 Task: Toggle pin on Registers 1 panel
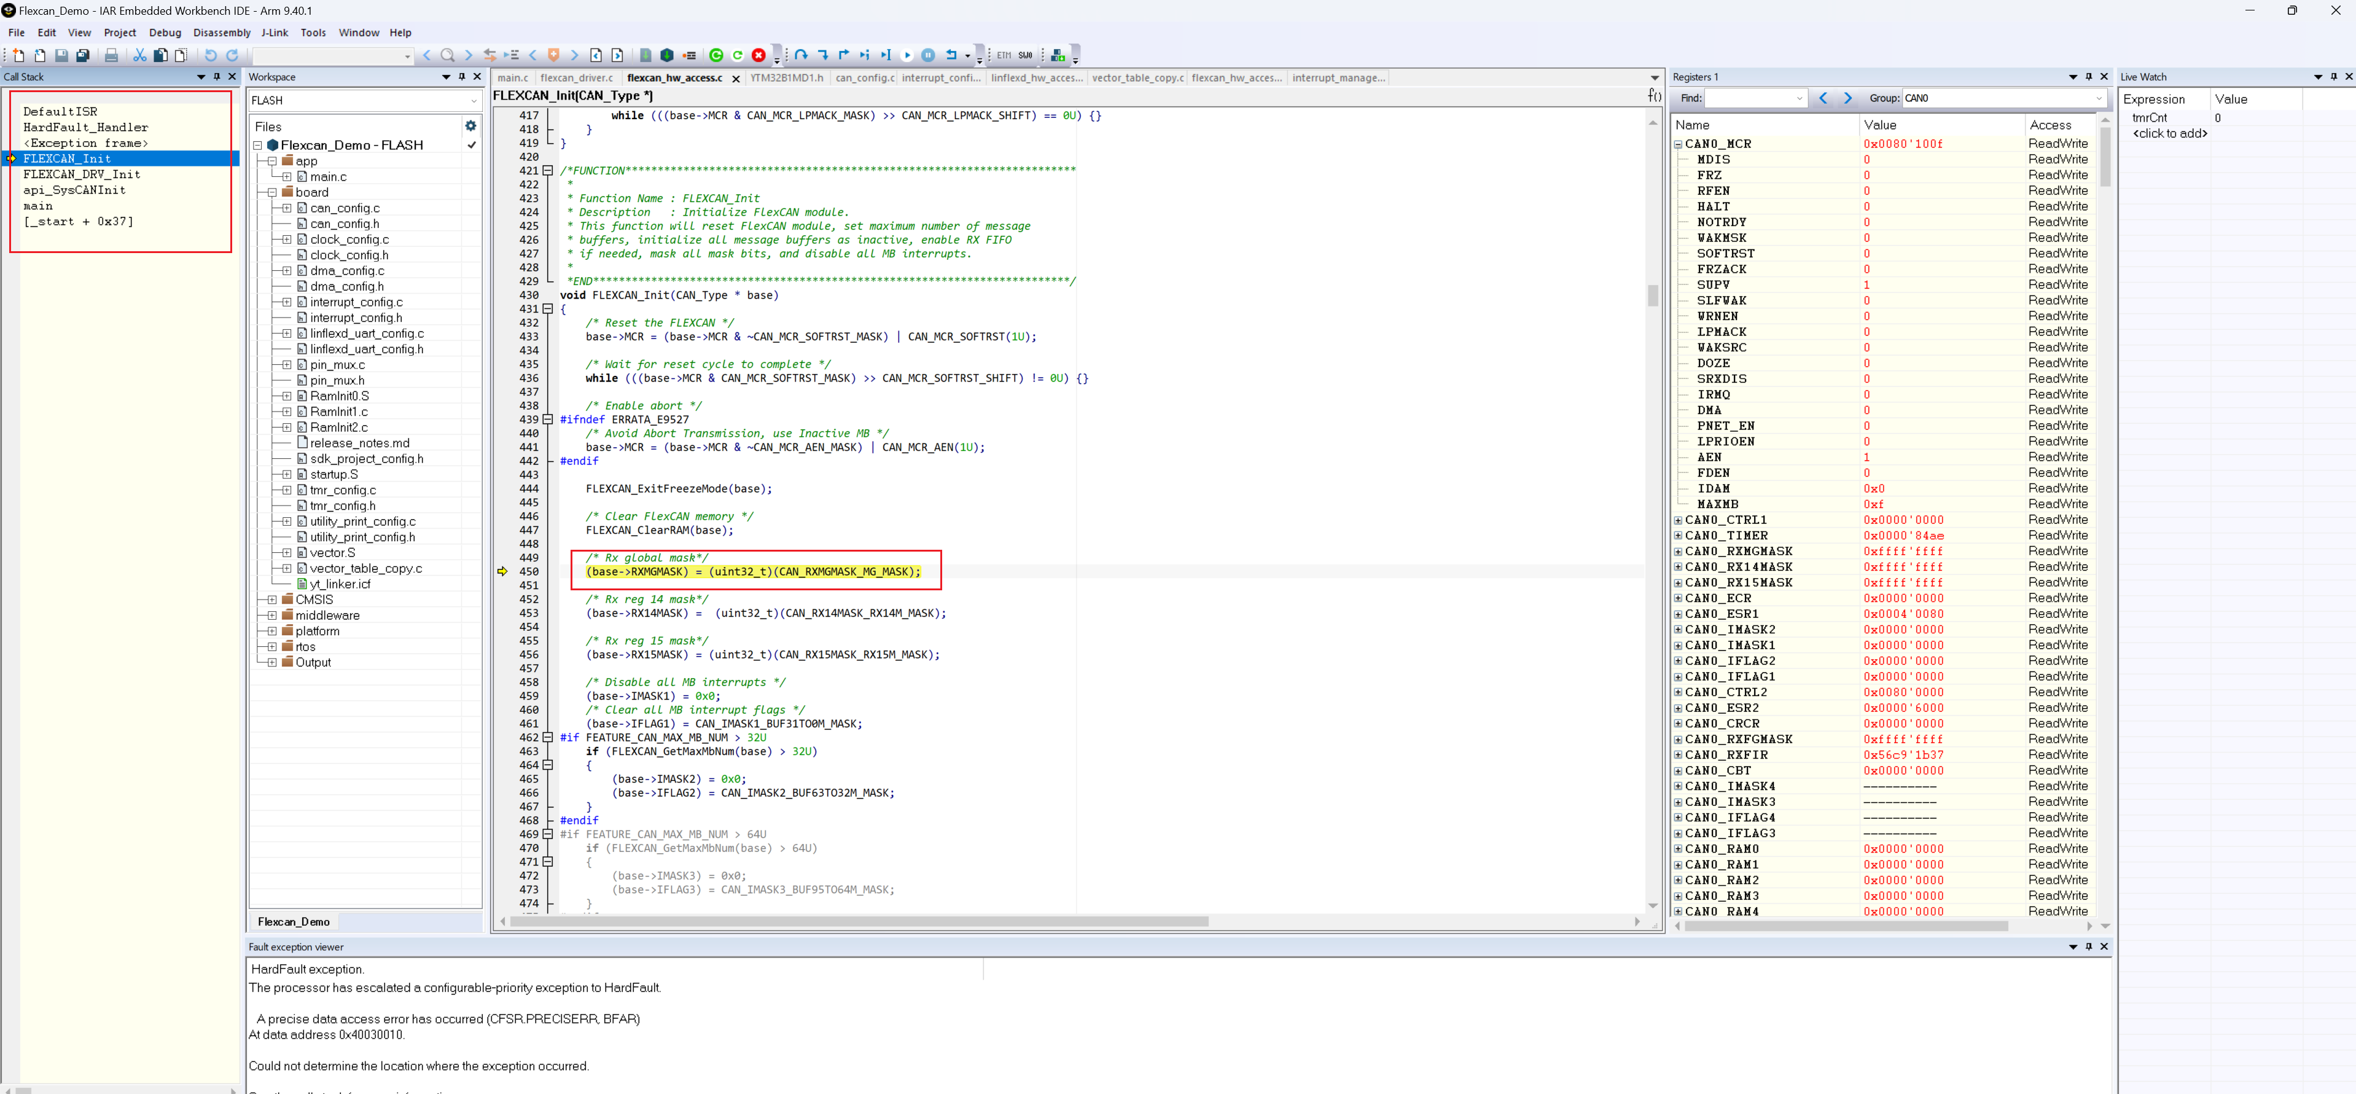click(x=2089, y=77)
